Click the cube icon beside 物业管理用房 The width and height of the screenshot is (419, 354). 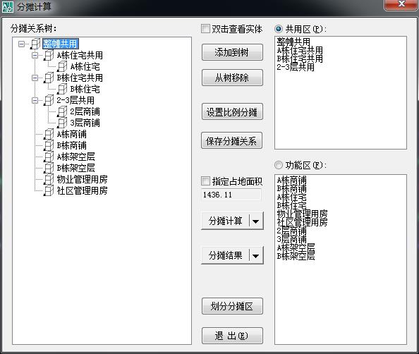49,179
